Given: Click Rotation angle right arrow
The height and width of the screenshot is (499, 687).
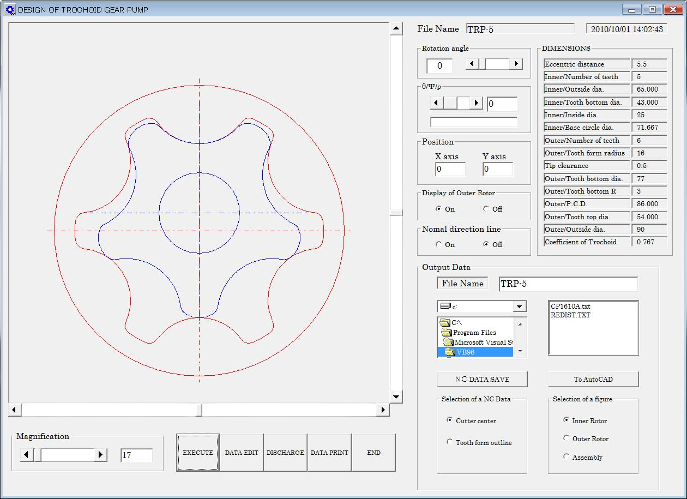Looking at the screenshot, I should point(516,64).
